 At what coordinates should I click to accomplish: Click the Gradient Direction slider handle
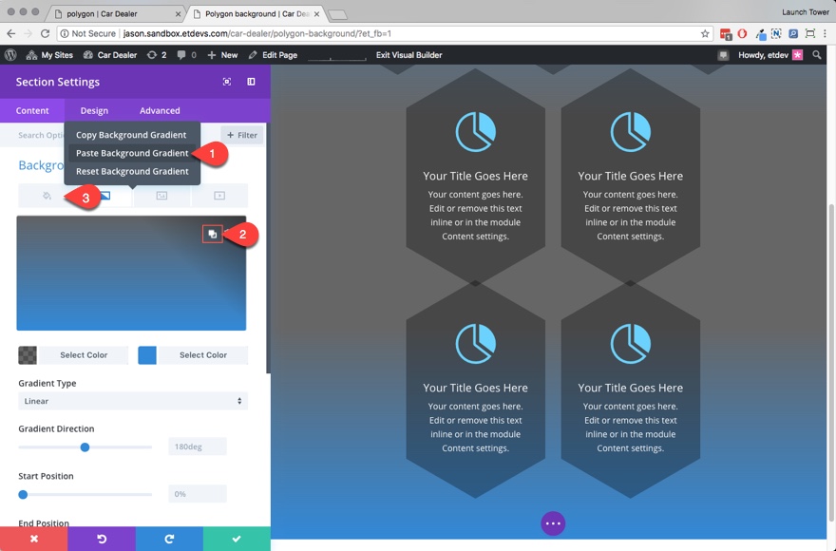pyautogui.click(x=85, y=447)
